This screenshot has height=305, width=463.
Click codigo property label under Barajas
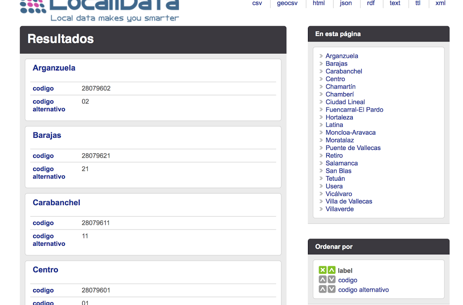point(43,156)
